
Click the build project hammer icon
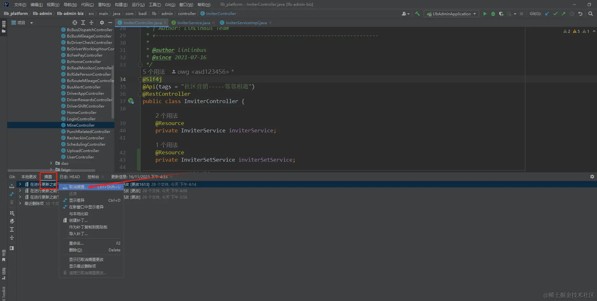417,14
